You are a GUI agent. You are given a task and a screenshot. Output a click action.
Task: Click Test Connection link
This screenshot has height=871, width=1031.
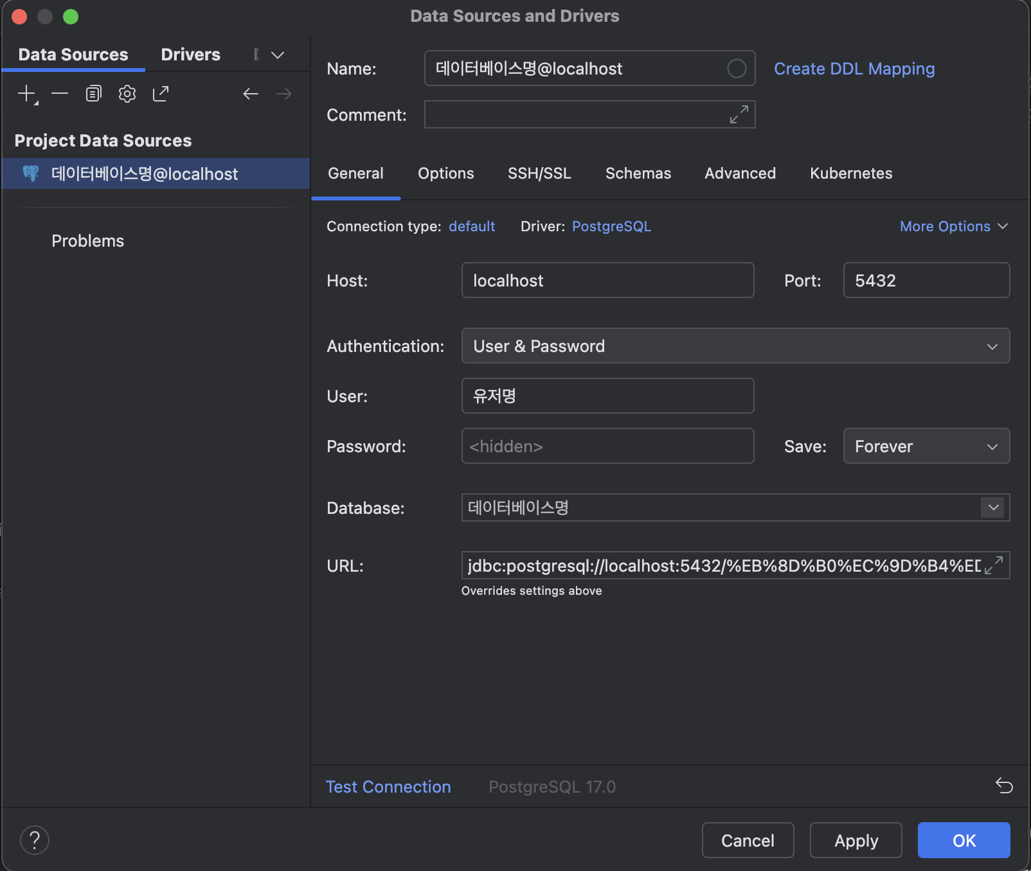click(388, 787)
